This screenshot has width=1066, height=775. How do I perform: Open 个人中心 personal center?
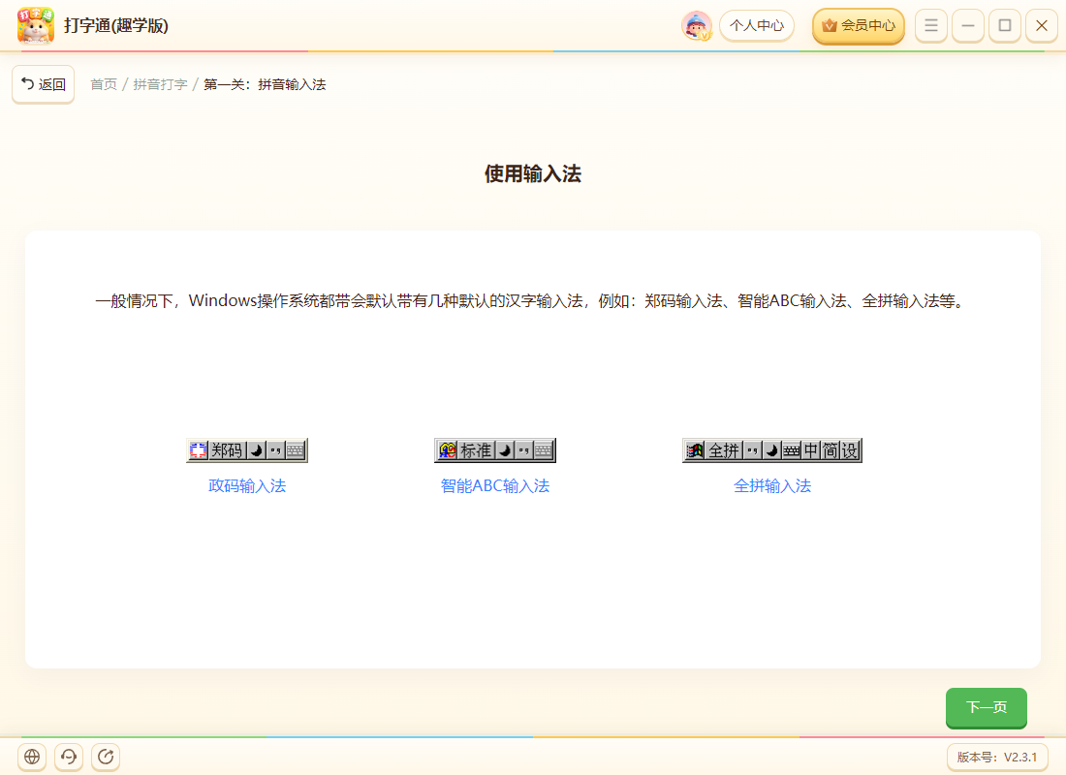click(x=757, y=26)
